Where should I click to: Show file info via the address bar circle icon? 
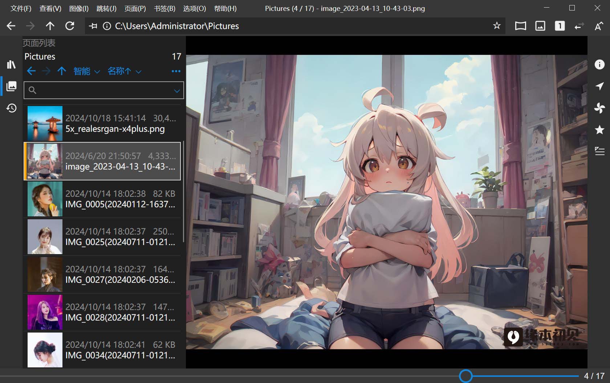point(107,26)
